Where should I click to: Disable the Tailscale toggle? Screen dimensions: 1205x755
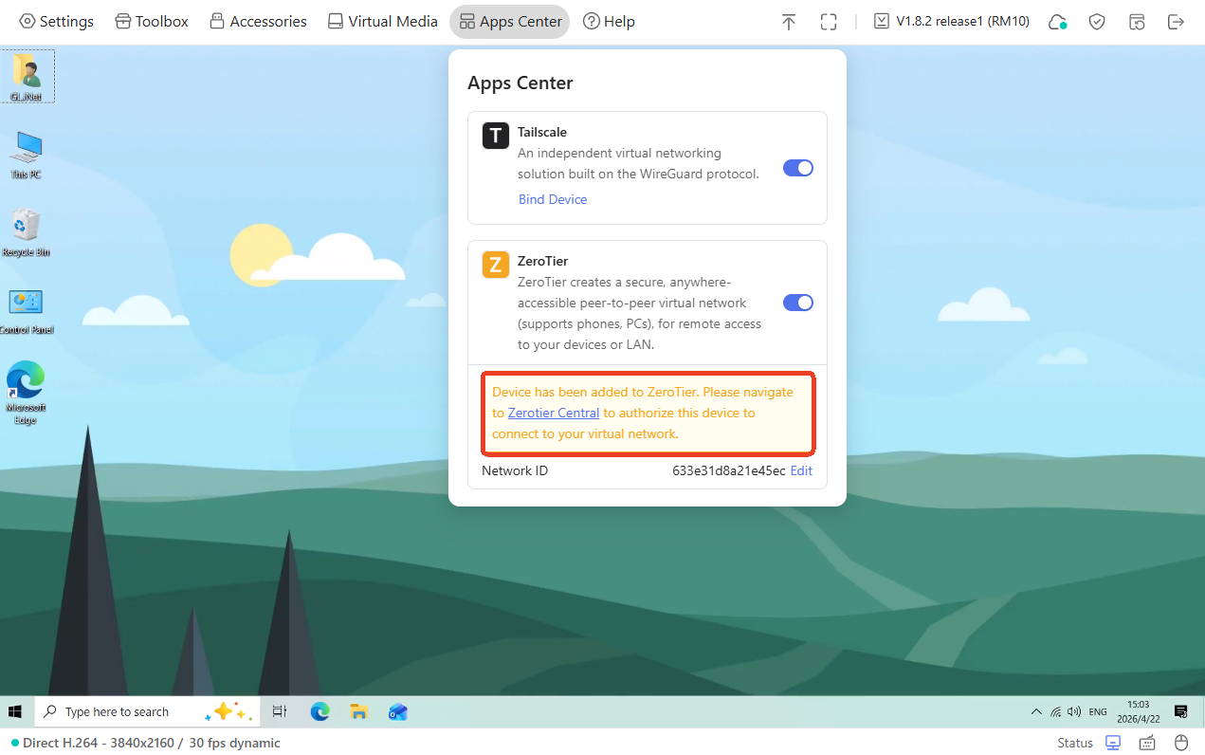tap(797, 167)
